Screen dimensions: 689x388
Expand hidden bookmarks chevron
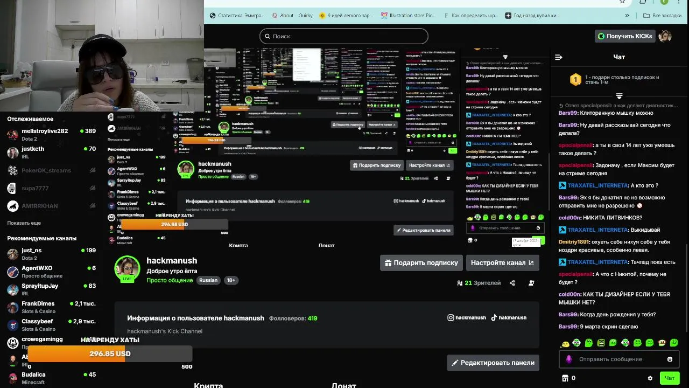tap(627, 16)
